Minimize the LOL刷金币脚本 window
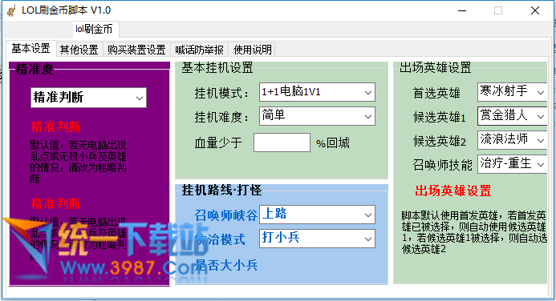 462,10
